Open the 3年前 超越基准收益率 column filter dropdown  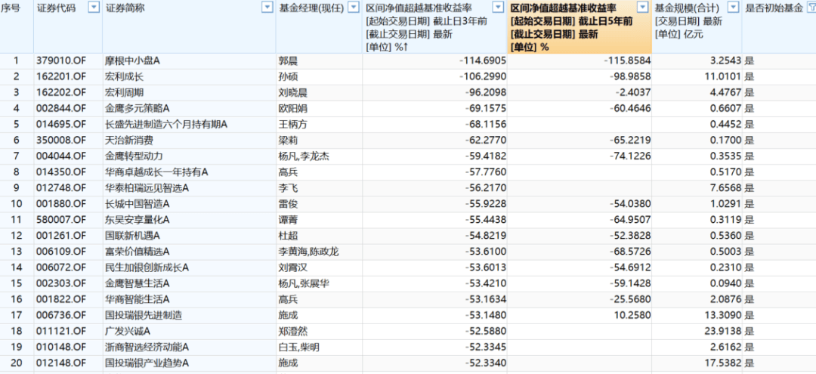[x=499, y=8]
